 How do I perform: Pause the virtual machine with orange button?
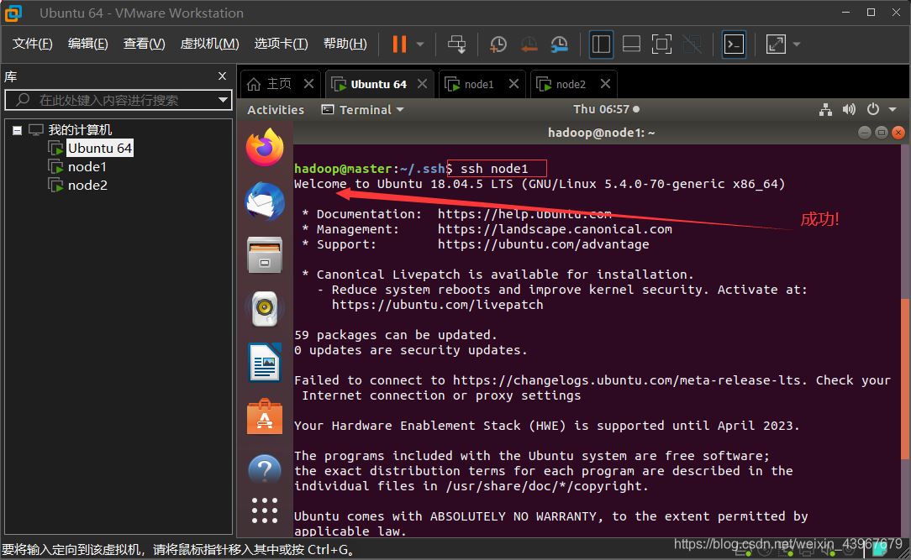point(399,44)
